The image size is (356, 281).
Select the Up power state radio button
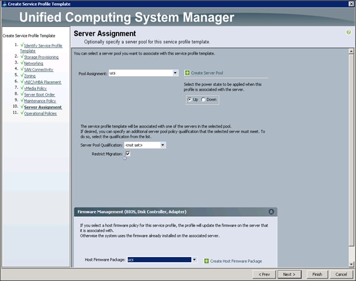click(x=189, y=99)
